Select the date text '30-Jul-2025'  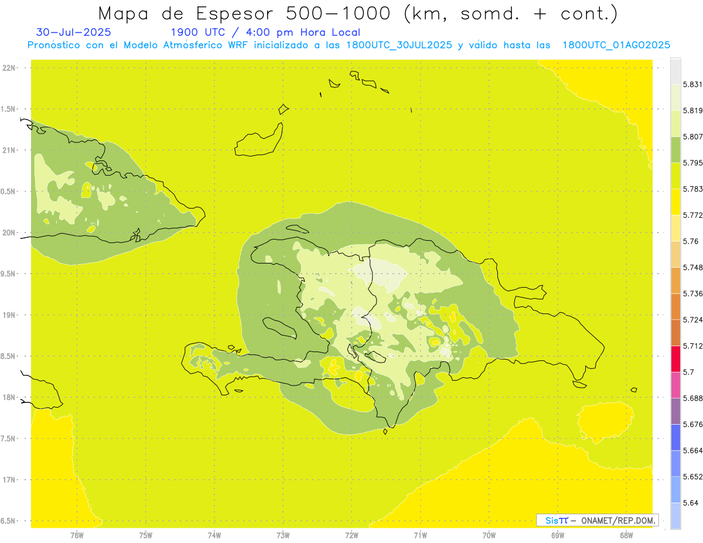click(x=73, y=32)
